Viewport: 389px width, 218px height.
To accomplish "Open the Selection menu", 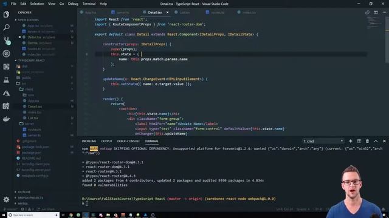I will point(37,4).
